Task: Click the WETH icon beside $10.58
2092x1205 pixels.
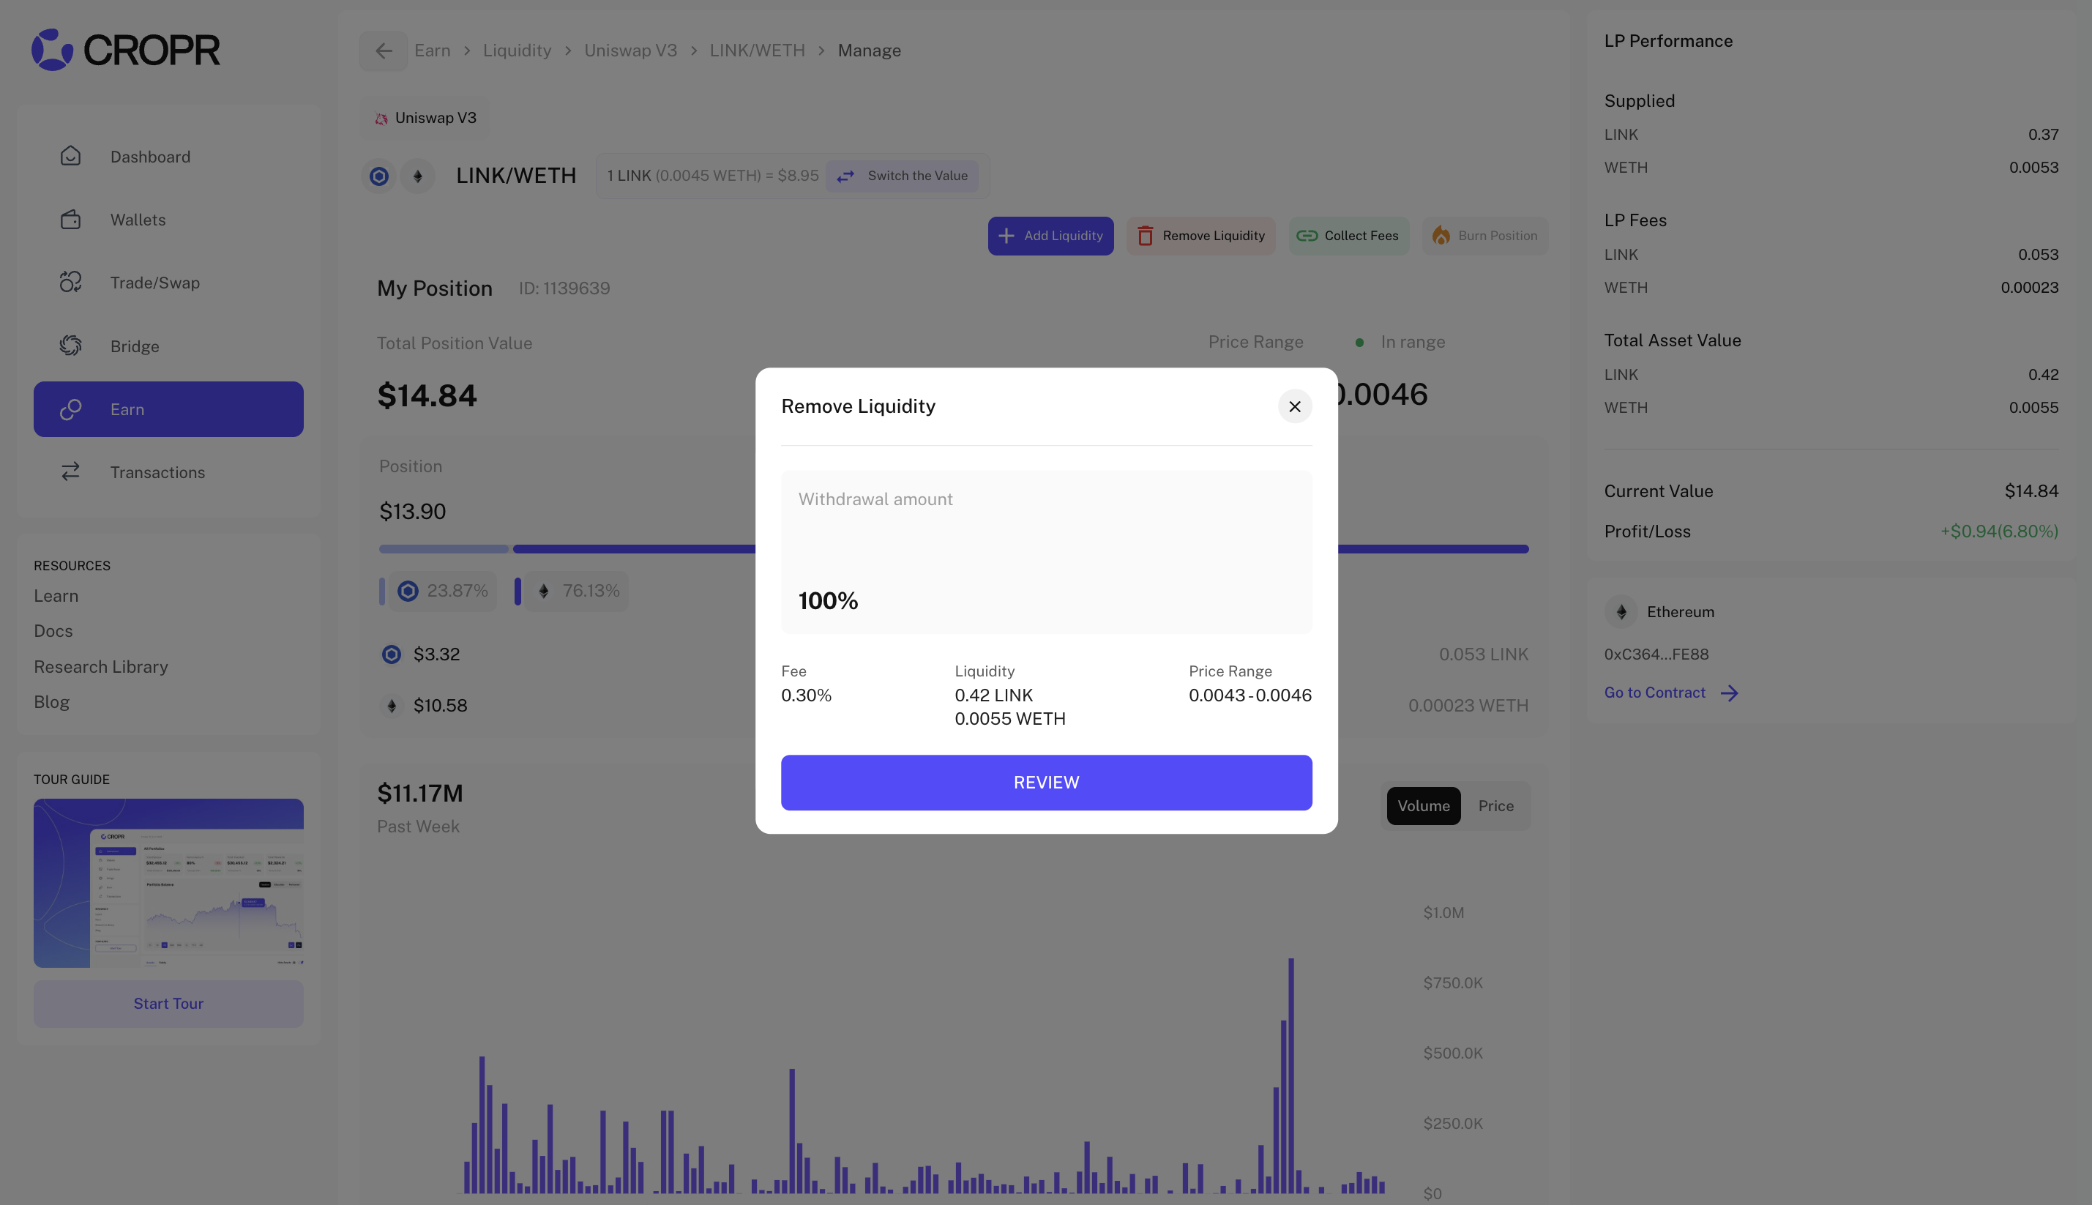Action: pyautogui.click(x=392, y=706)
